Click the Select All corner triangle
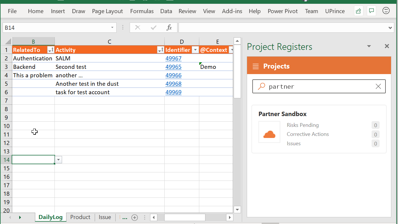Viewport: 398px width, 224px height. pos(8,41)
